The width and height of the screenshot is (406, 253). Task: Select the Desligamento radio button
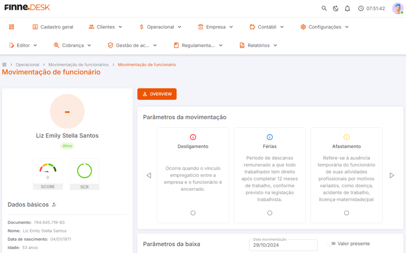(x=193, y=213)
